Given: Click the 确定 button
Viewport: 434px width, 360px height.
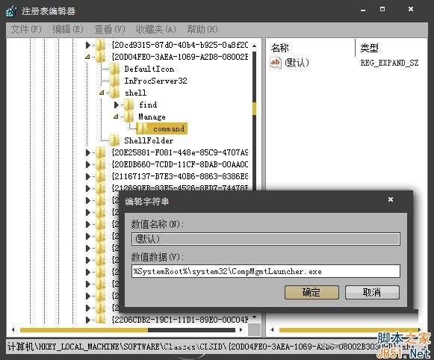Looking at the screenshot, I should click(x=311, y=293).
